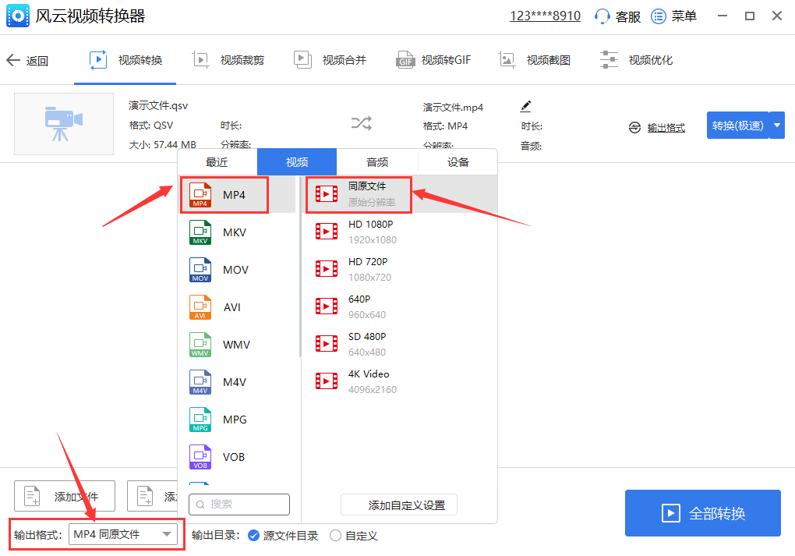795x556 pixels.
Task: Select the VOB format icon
Action: click(x=200, y=457)
